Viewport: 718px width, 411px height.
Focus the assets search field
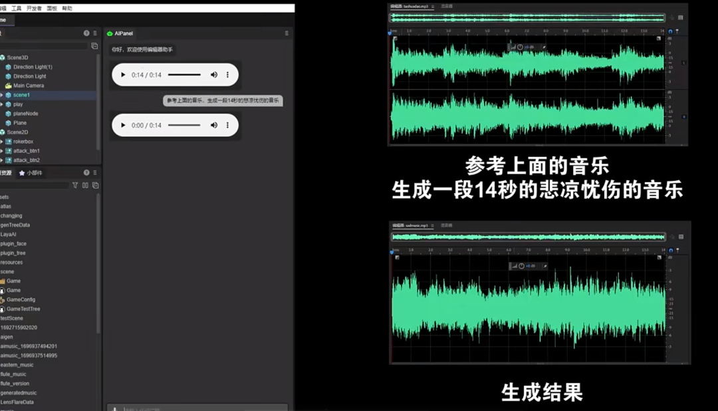tap(35, 185)
